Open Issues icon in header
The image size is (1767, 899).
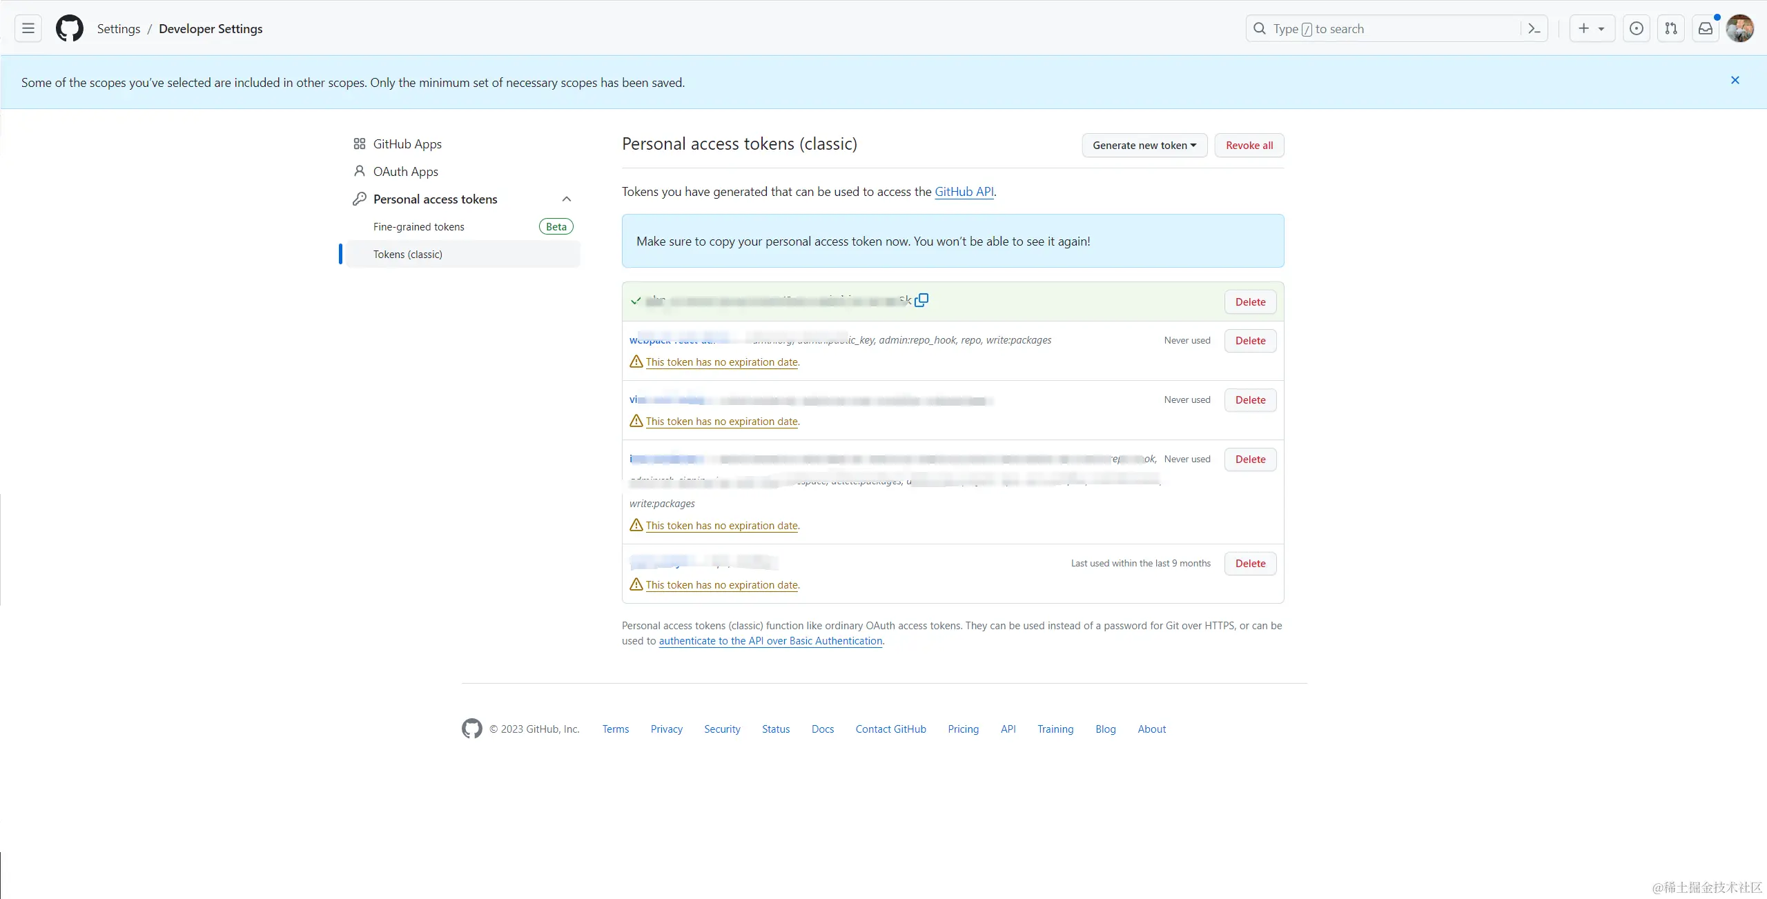(1636, 28)
